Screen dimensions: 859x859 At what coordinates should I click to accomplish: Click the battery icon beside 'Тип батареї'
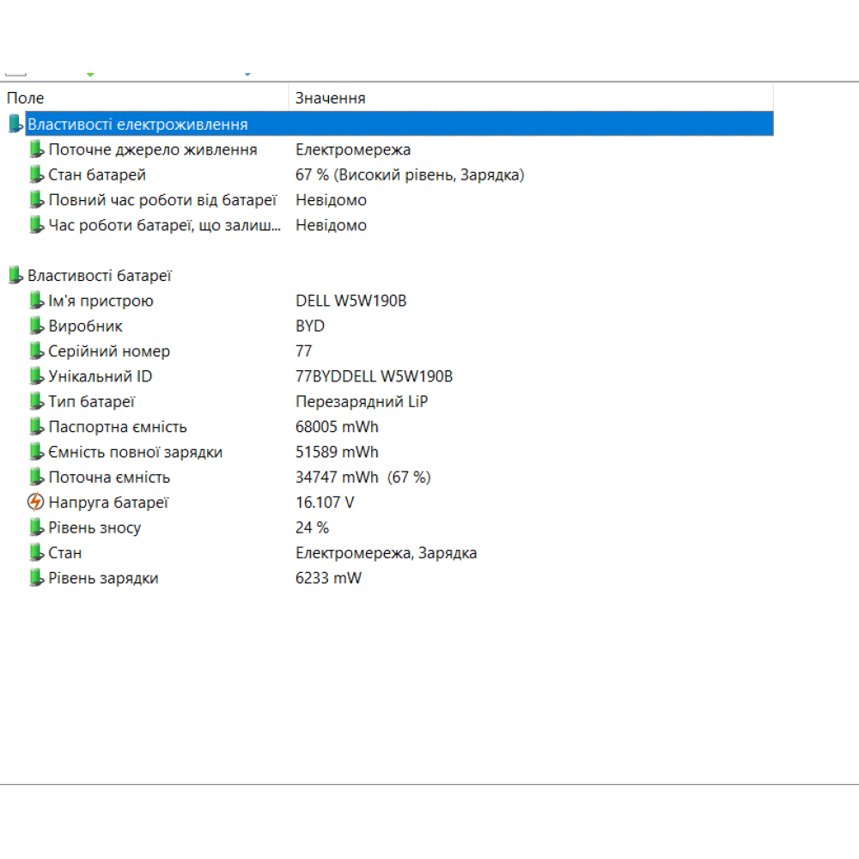[38, 401]
